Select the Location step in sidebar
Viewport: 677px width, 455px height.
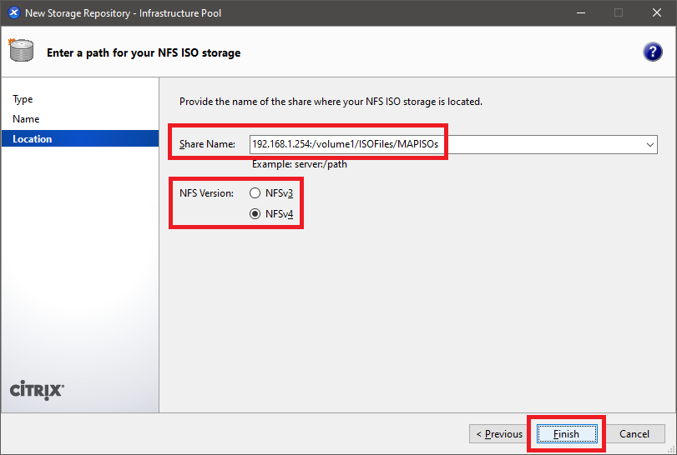32,139
